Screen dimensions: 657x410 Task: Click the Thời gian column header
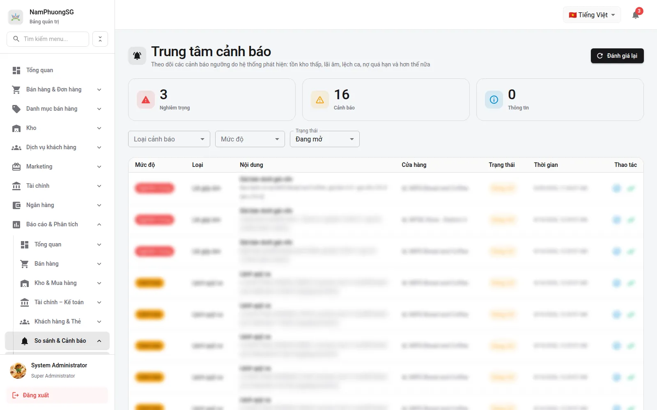(546, 165)
